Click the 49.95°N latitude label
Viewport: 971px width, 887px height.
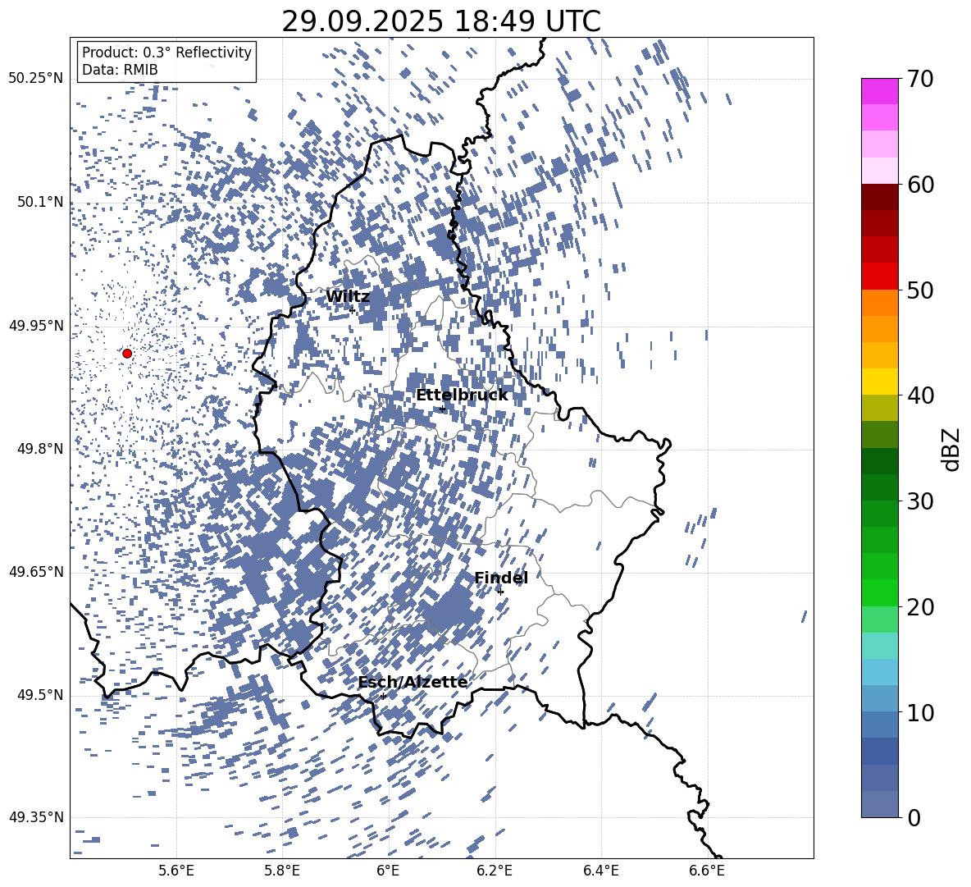click(x=36, y=326)
